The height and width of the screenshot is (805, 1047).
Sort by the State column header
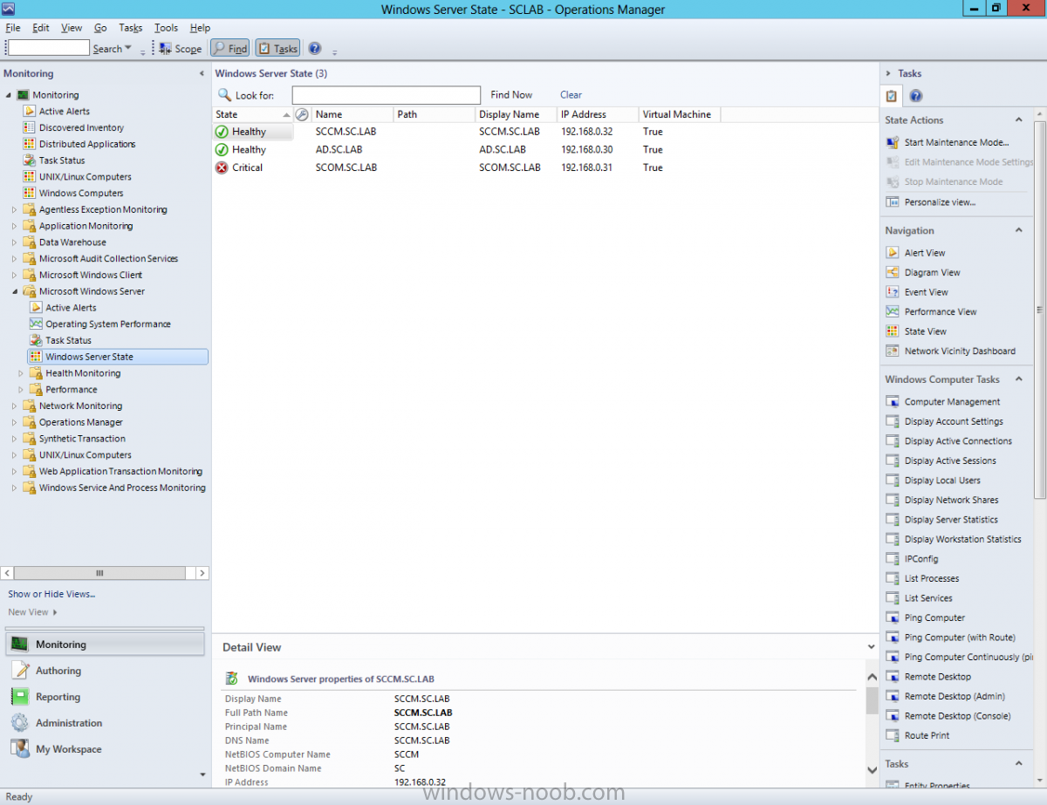252,114
